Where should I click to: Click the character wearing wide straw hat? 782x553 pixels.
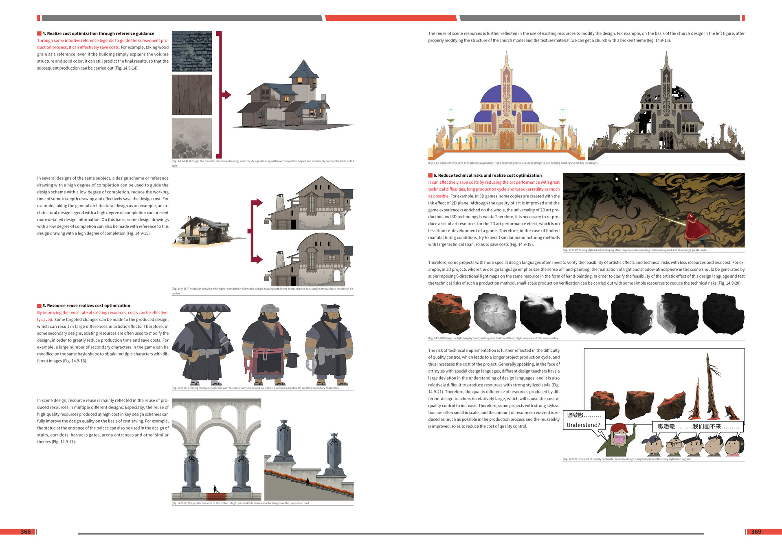(202, 344)
